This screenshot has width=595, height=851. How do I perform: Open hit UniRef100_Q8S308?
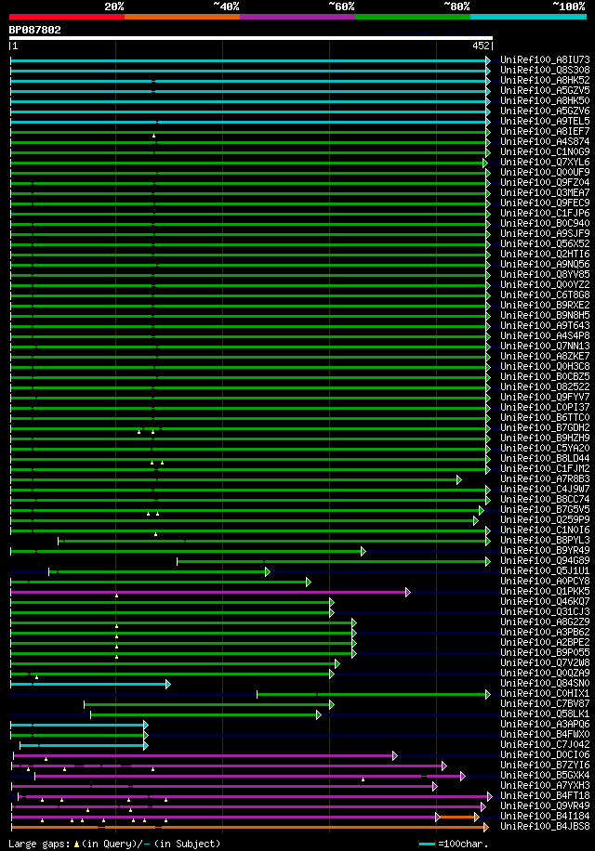point(545,70)
